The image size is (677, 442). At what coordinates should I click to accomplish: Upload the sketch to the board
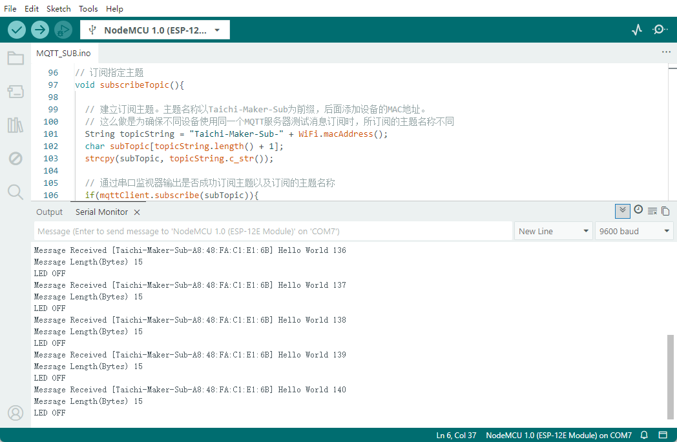pos(39,29)
